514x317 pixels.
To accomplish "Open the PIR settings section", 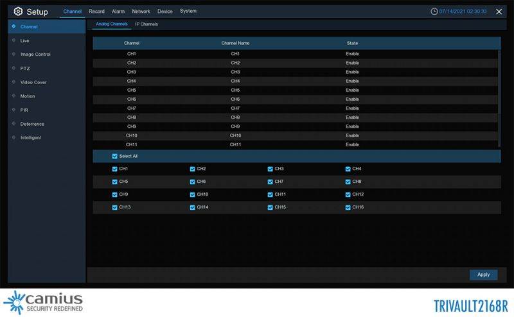I will (24, 110).
